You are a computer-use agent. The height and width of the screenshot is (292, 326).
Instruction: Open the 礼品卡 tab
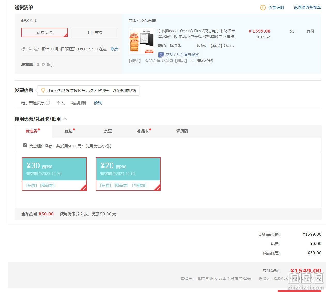(143, 131)
